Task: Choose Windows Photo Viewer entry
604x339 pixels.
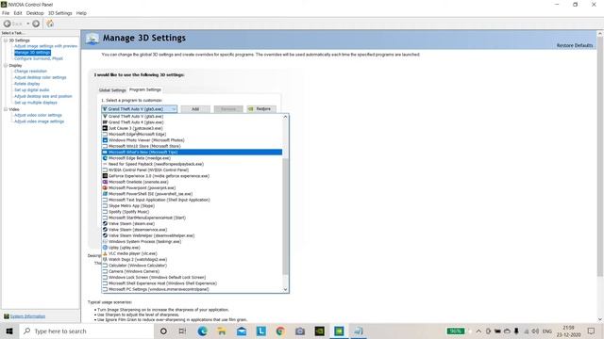Action: point(192,140)
